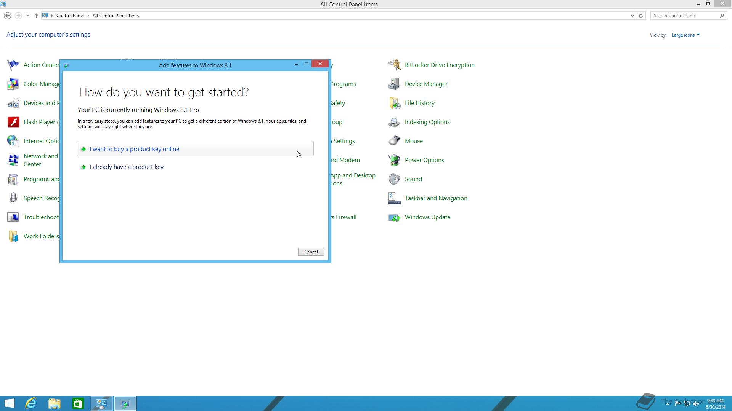
Task: Open Sound speaker icon
Action: (x=395, y=179)
